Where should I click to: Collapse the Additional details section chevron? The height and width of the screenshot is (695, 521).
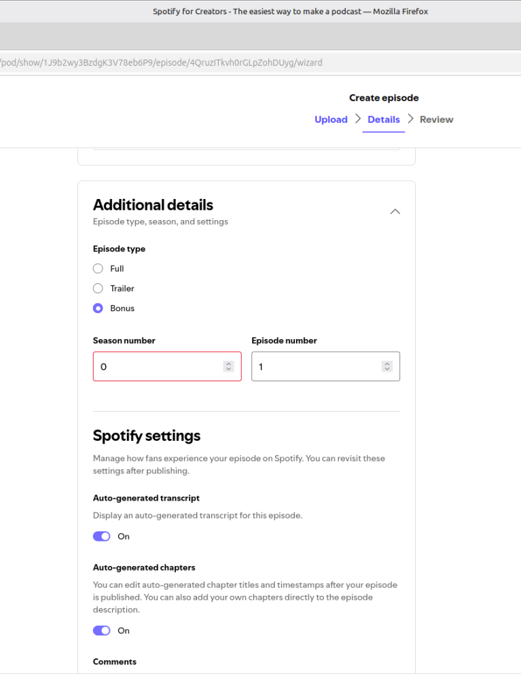[395, 212]
